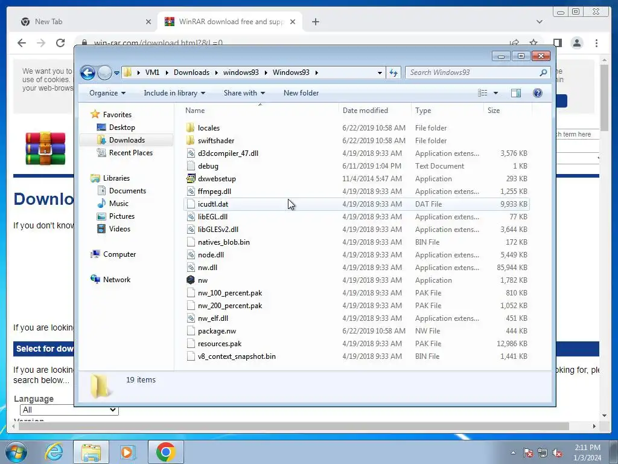The image size is (618, 464).
Task: Select resources.pak file name
Action: click(x=220, y=344)
